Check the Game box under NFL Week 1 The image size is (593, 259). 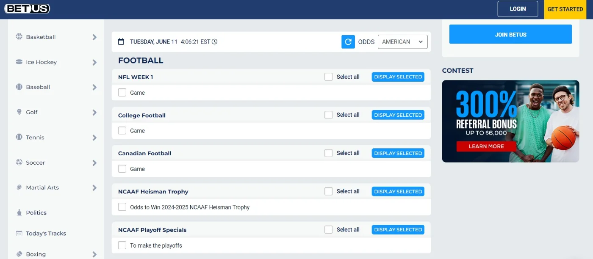tap(122, 93)
